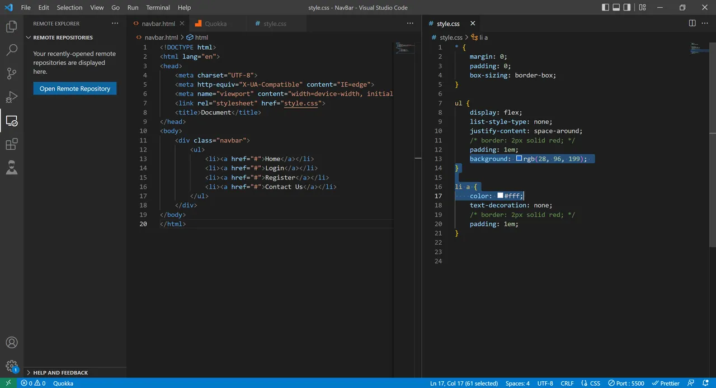This screenshot has width=716, height=388.
Task: Open Remote Explorer views and more actions
Action: pyautogui.click(x=115, y=23)
